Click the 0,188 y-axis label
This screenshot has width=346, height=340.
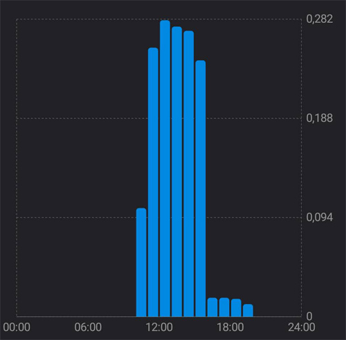tap(320, 118)
